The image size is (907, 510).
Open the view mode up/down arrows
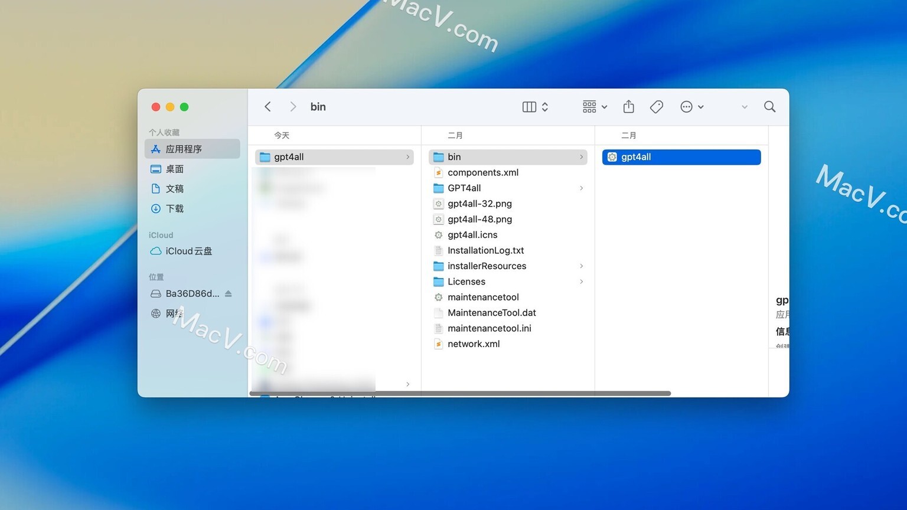(545, 107)
